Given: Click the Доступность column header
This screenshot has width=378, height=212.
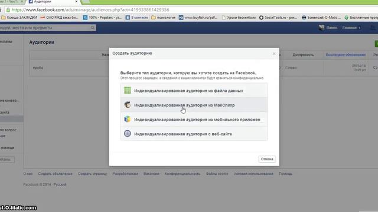Looking at the screenshot, I should click(303, 55).
